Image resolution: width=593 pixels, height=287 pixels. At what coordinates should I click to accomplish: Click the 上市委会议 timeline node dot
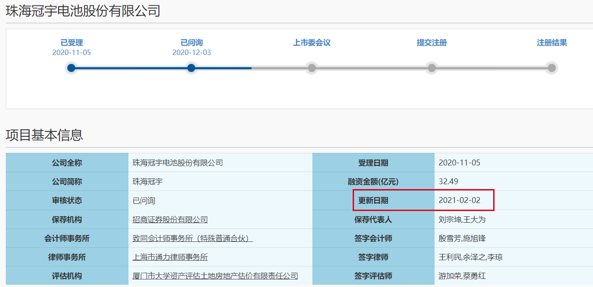[x=311, y=68]
